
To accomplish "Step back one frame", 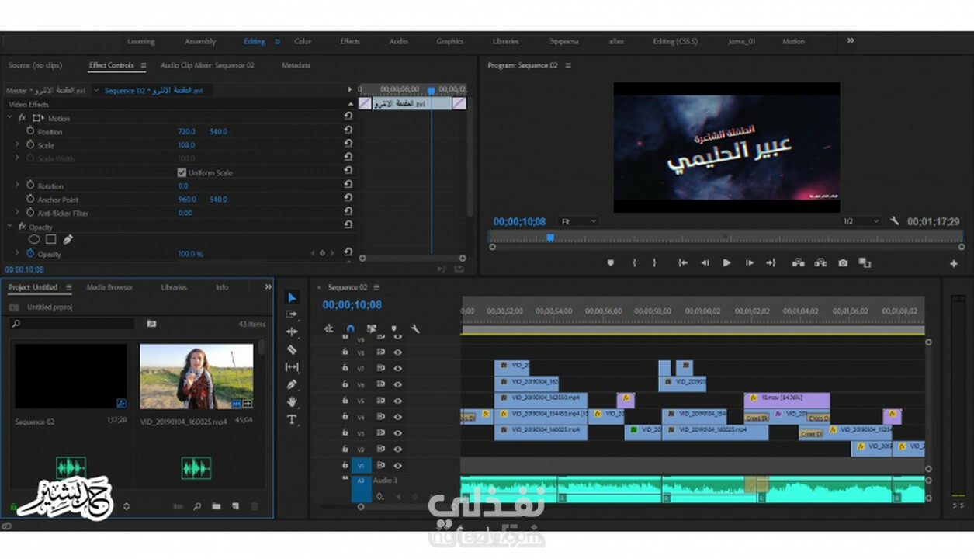I will pos(705,263).
